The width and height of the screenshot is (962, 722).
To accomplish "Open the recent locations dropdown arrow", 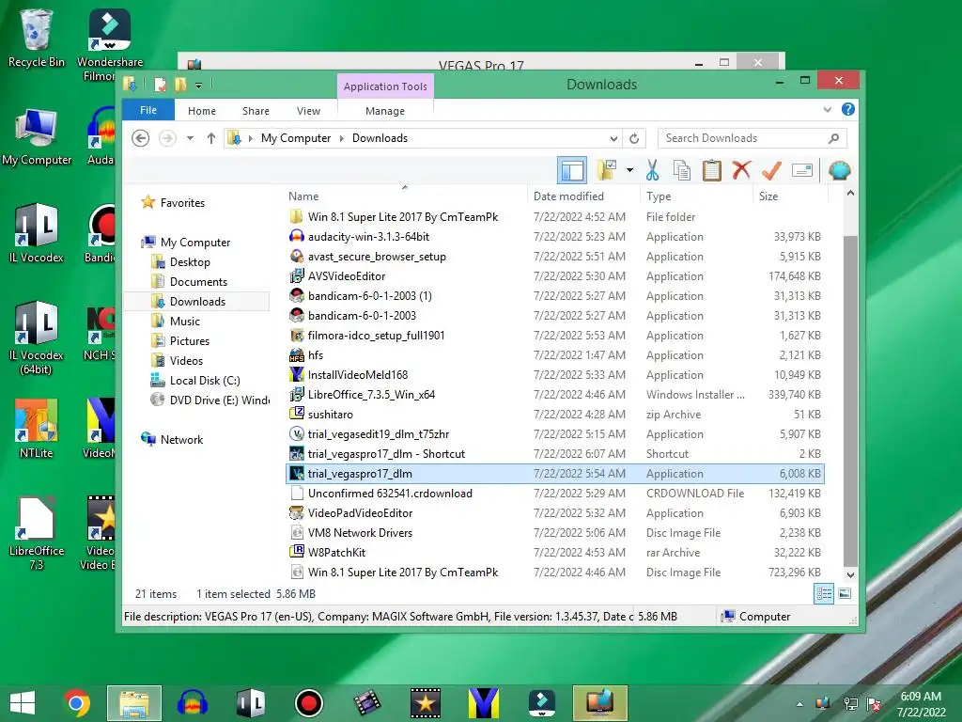I will (x=190, y=138).
